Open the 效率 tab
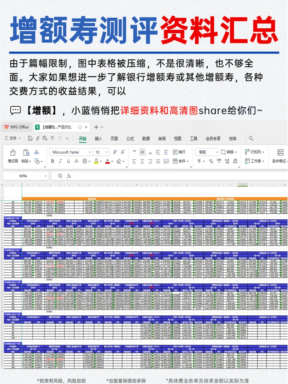Viewport: 288px width, 384px height. coord(233,138)
